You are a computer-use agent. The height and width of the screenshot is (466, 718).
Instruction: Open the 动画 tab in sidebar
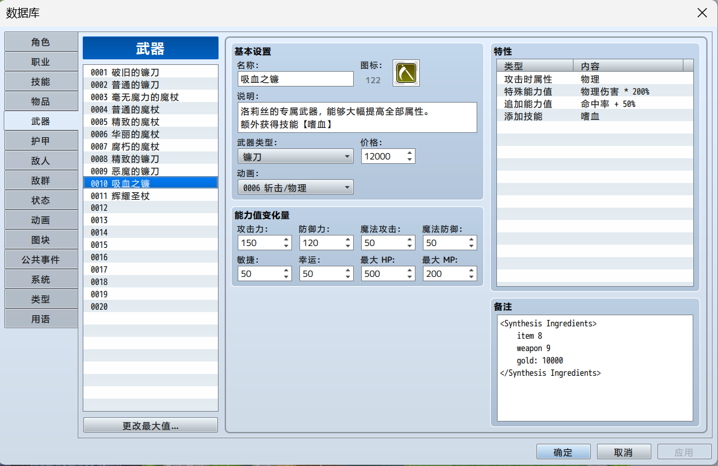41,220
